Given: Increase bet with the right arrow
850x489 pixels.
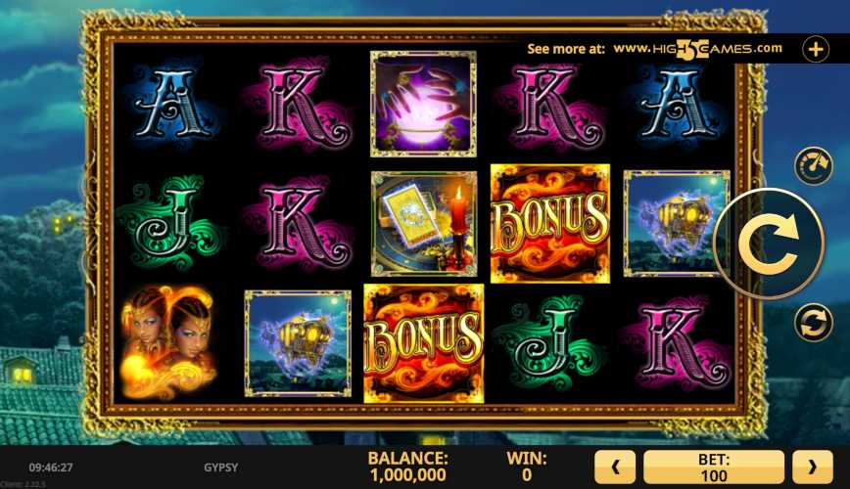Looking at the screenshot, I should click(812, 467).
